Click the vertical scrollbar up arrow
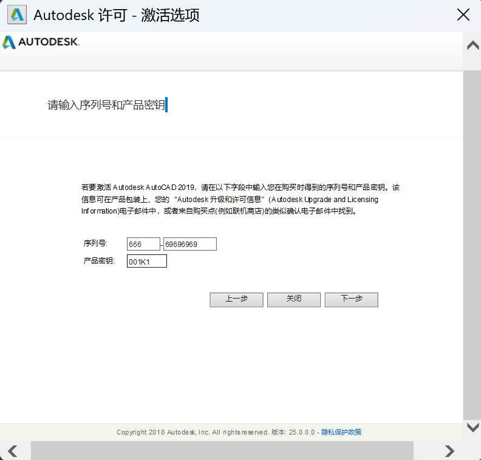This screenshot has height=460, width=481. click(x=472, y=46)
